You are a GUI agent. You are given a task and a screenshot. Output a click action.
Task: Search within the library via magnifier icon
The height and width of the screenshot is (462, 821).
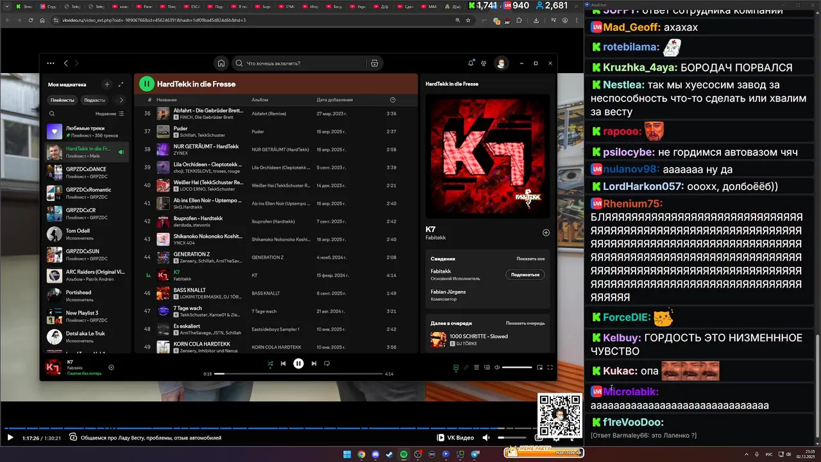coord(52,114)
